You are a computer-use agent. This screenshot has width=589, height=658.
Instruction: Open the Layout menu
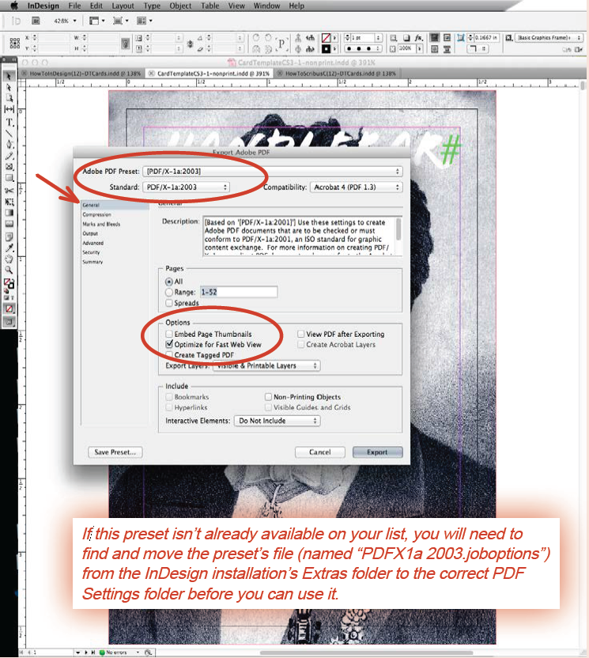pos(122,6)
